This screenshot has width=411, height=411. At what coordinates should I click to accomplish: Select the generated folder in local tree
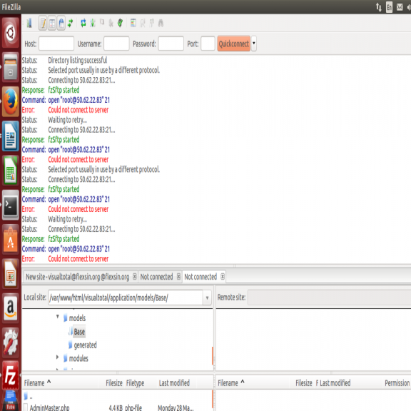click(85, 345)
